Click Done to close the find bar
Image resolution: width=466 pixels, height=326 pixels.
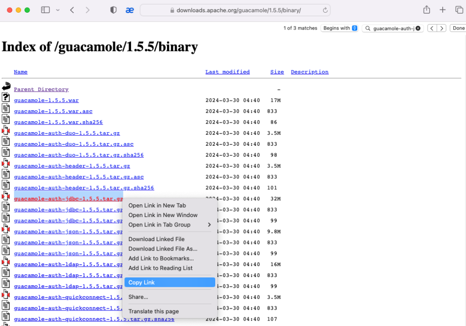click(458, 28)
